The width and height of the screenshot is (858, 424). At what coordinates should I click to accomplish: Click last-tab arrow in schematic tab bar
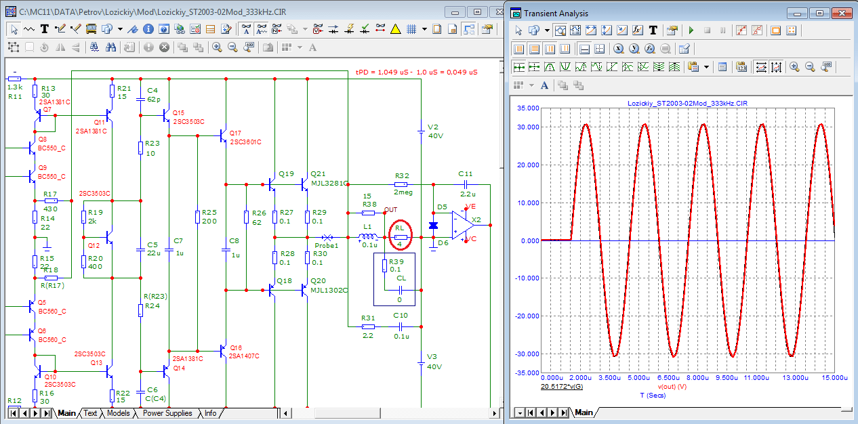click(46, 412)
